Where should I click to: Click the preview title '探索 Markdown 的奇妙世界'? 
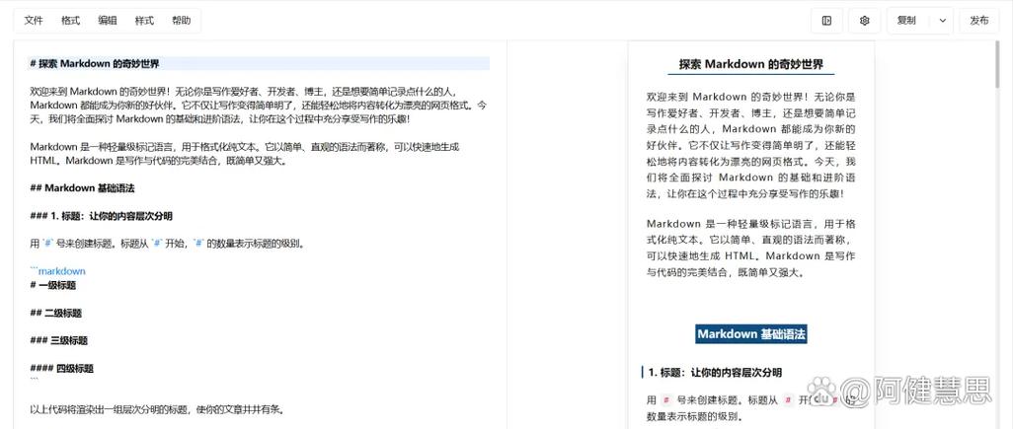coord(750,64)
